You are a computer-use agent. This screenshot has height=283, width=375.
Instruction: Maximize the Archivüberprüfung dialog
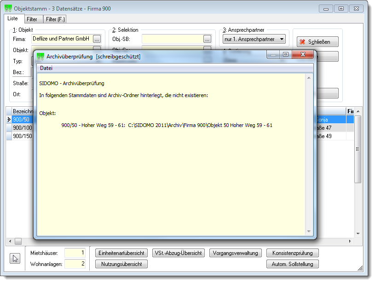(x=285, y=54)
